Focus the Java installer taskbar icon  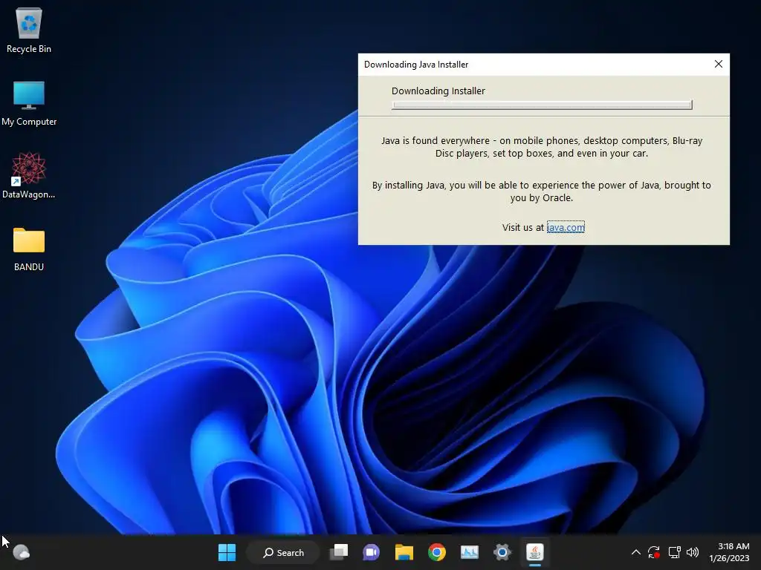[x=535, y=552]
